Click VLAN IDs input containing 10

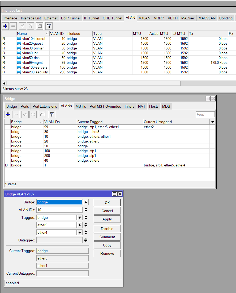(59, 210)
